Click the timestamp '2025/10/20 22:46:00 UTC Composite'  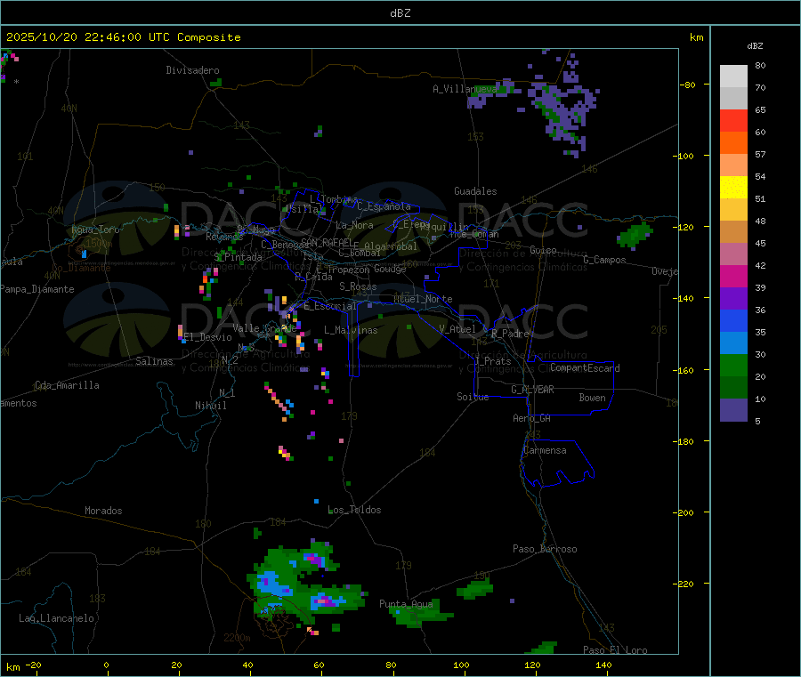tap(123, 37)
